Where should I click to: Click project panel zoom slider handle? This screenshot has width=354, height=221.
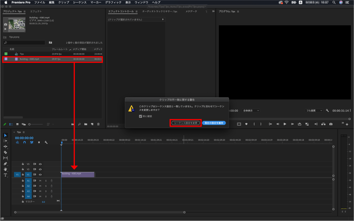pos(30,124)
